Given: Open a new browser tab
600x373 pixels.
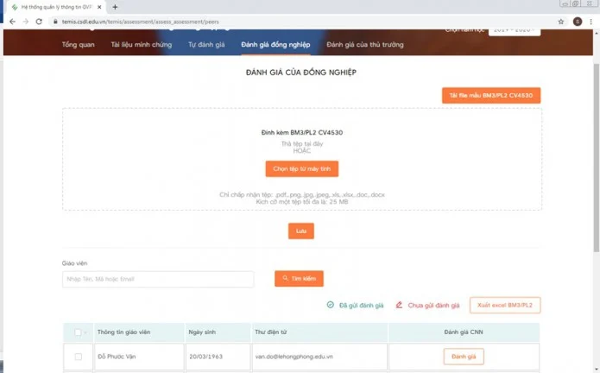Looking at the screenshot, I should tap(115, 7).
